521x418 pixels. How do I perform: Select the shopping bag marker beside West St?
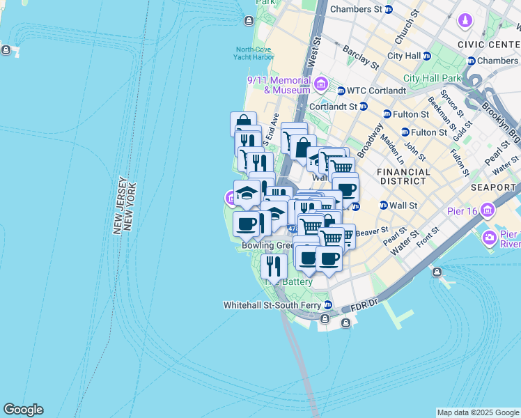tap(303, 148)
